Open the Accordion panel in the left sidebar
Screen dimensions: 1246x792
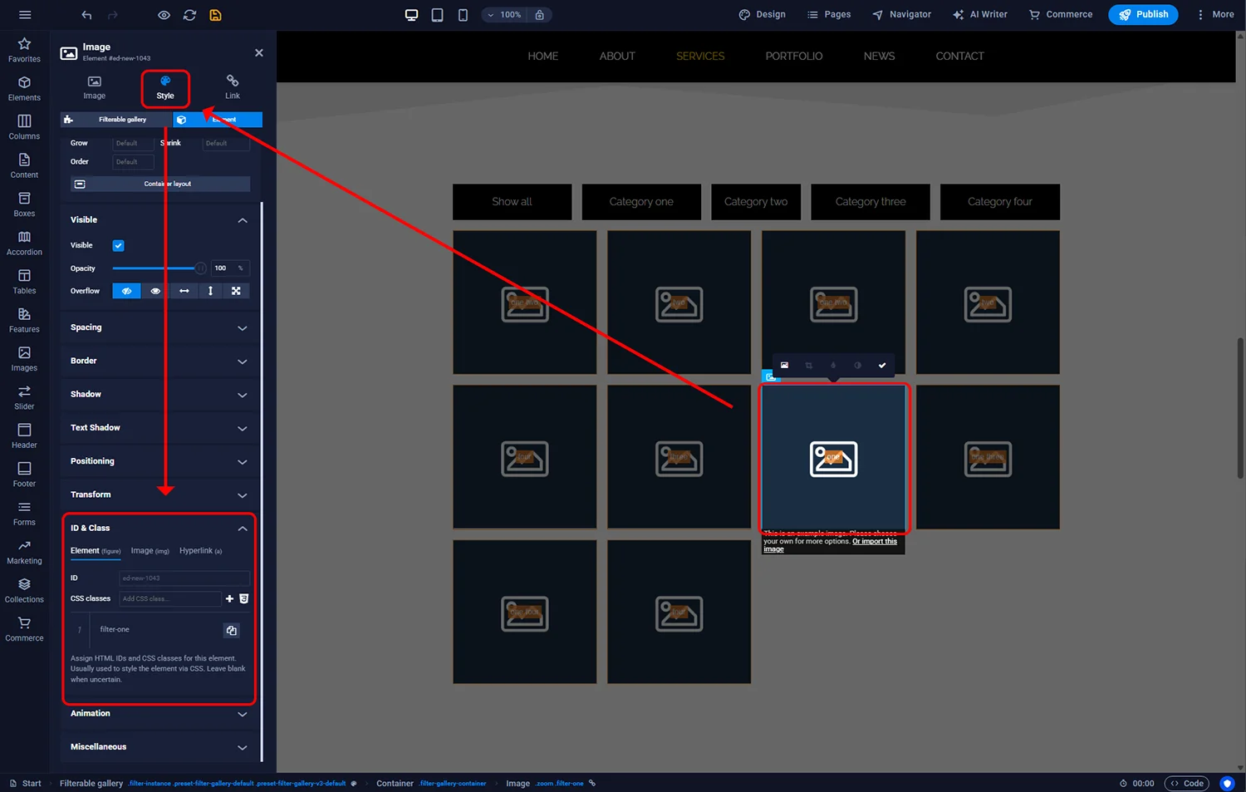pos(24,242)
